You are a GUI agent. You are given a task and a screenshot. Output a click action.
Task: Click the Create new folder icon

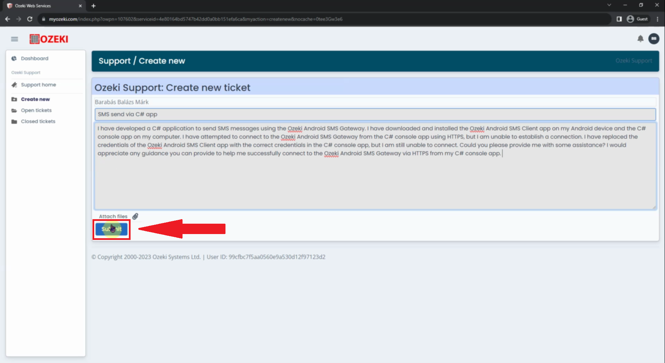(14, 99)
